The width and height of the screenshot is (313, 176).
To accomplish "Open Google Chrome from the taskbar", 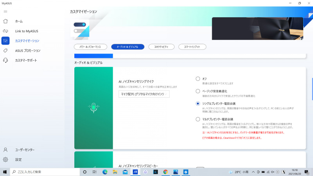I will 165,172.
